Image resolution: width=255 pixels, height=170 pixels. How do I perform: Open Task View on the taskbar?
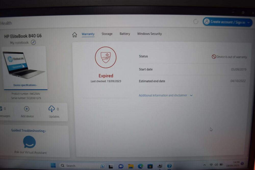pos(111,166)
